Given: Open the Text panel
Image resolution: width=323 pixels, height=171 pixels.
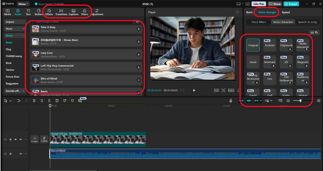Looking at the screenshot, I should tap(28, 12).
